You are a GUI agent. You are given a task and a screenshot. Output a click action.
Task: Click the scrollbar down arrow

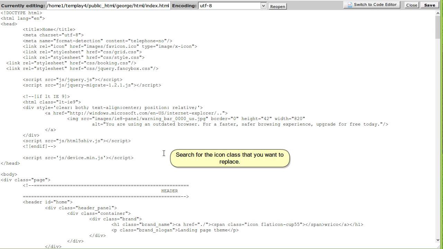pyautogui.click(x=438, y=240)
